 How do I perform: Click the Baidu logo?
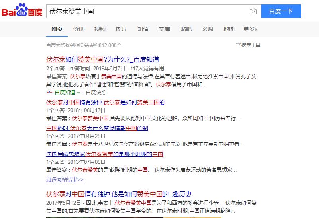(x=22, y=10)
